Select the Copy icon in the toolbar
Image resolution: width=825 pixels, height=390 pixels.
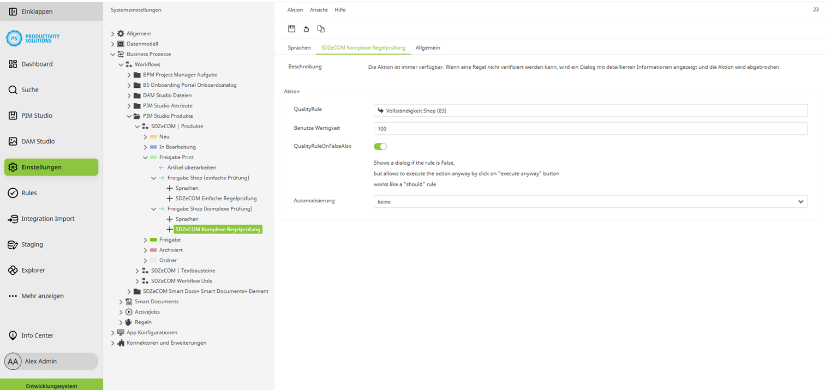click(321, 28)
